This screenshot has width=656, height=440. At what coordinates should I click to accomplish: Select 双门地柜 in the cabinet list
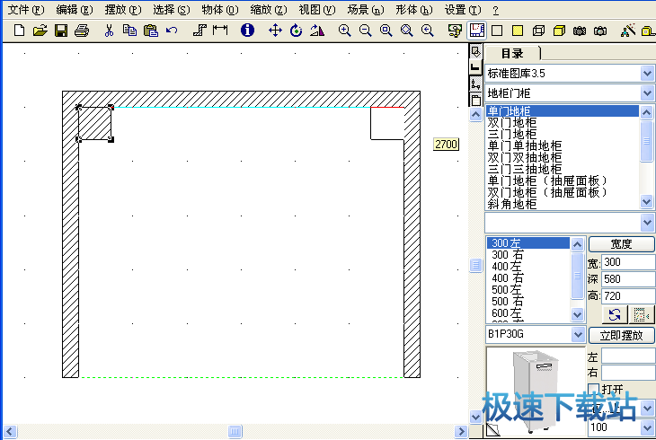tap(512, 122)
